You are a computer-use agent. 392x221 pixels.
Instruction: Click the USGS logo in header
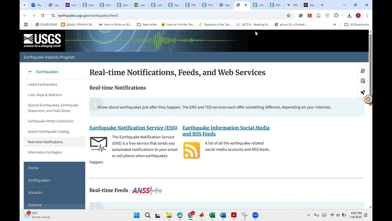pos(42,41)
